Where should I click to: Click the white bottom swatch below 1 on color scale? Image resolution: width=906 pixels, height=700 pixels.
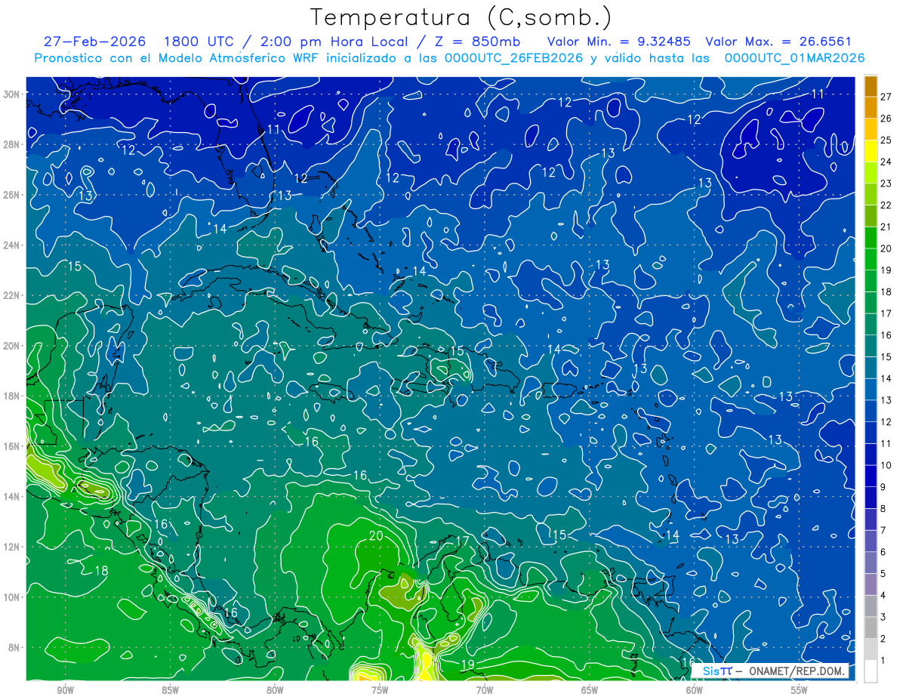(871, 671)
